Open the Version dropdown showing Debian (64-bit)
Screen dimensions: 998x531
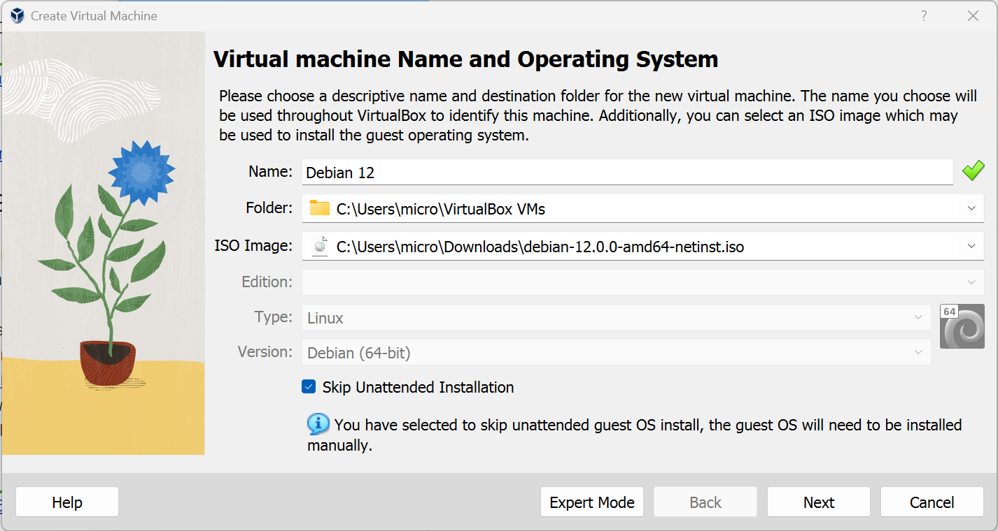pos(617,353)
